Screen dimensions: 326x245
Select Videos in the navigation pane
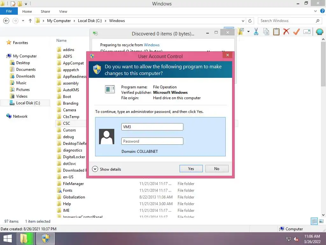pos(22,96)
